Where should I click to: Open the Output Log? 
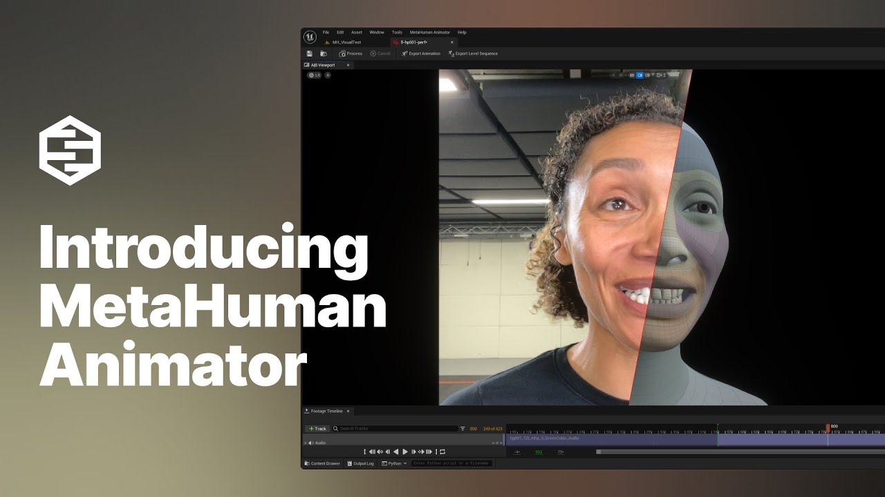(360, 463)
